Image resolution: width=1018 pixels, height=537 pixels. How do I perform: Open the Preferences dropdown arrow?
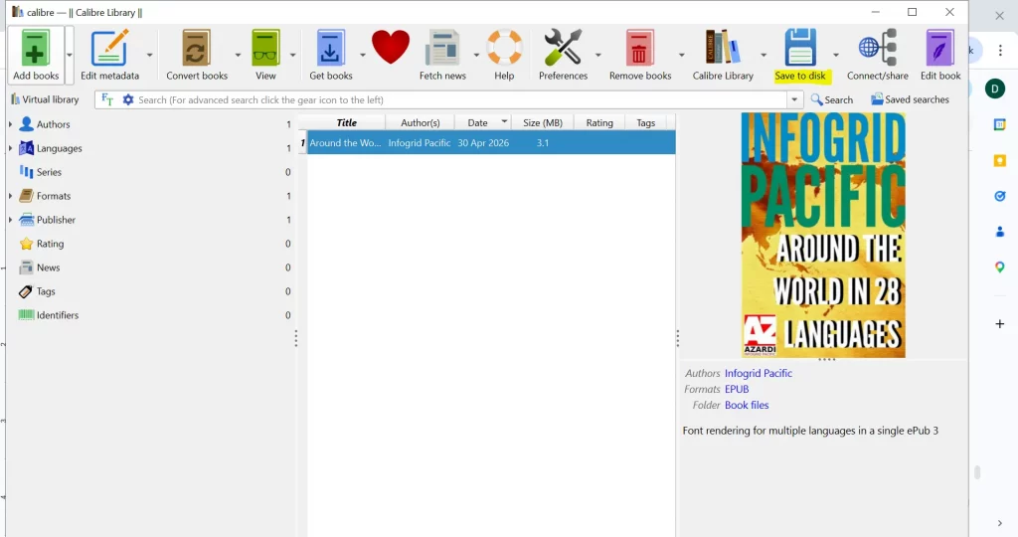[x=597, y=56]
